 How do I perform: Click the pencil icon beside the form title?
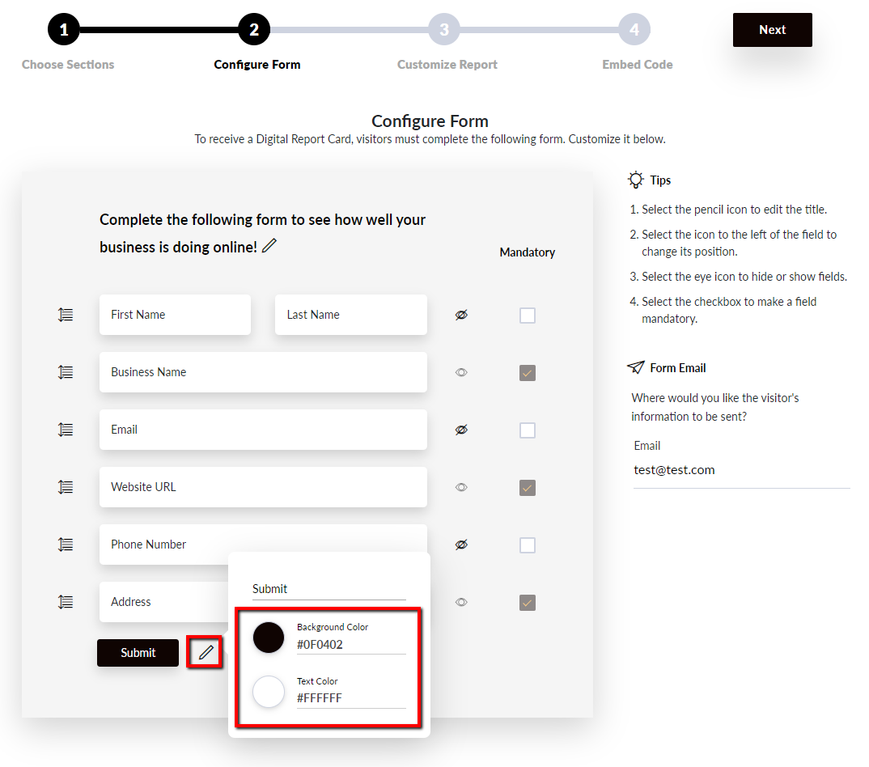269,245
